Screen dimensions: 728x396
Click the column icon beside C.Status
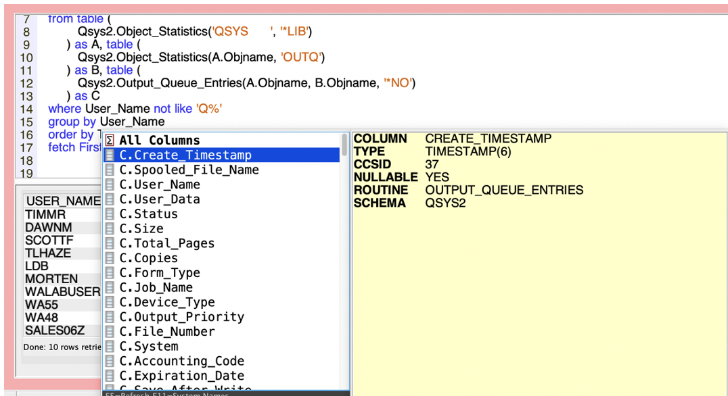109,214
